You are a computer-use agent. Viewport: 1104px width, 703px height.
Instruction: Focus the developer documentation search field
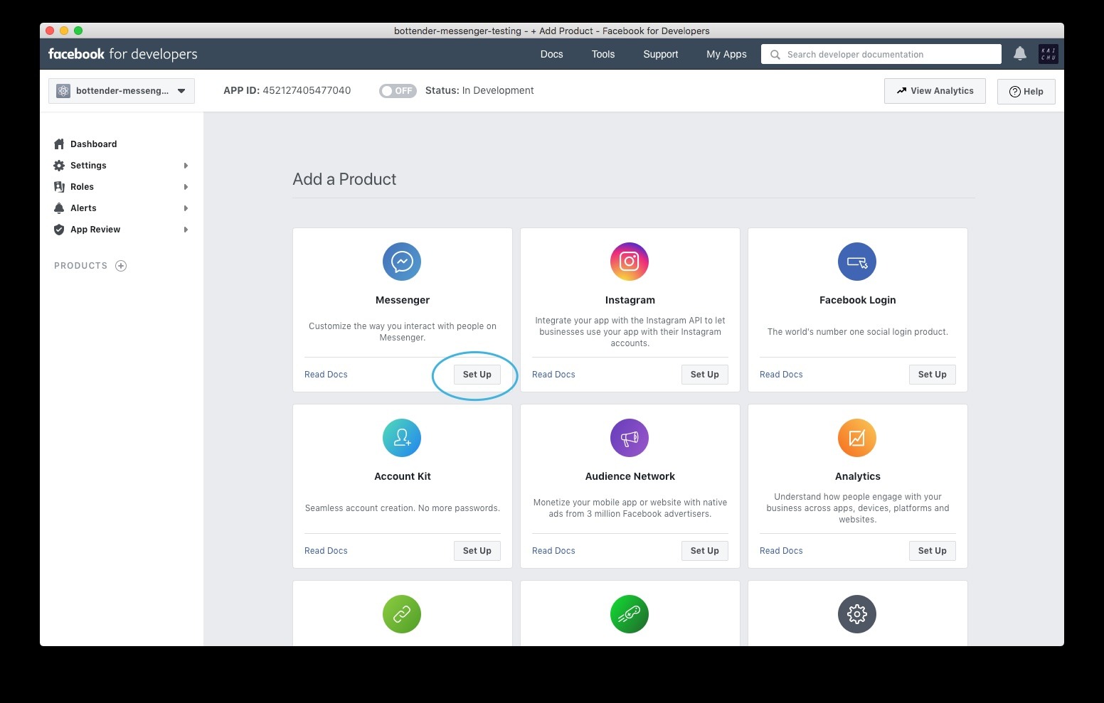881,54
